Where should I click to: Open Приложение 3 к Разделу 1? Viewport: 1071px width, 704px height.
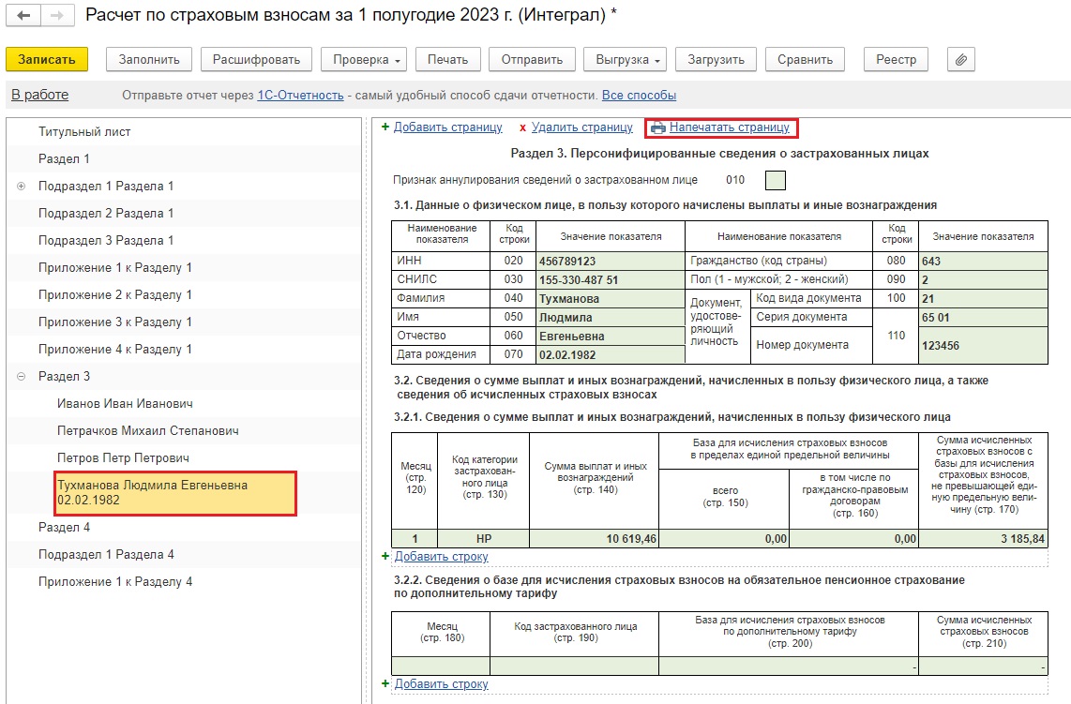pos(114,322)
